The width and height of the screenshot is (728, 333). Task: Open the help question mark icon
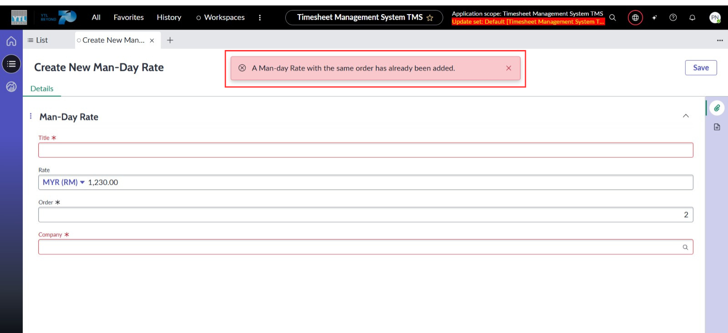click(x=673, y=18)
